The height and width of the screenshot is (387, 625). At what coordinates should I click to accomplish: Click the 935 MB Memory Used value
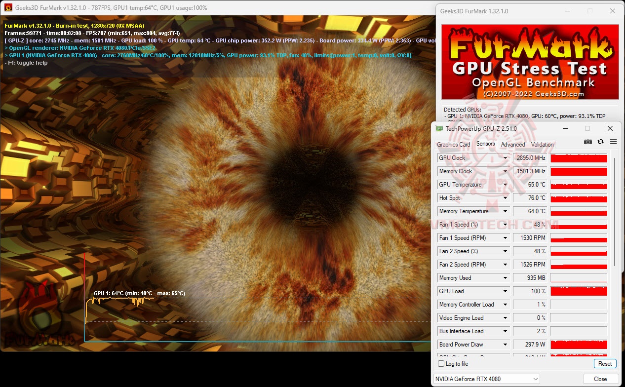pos(530,278)
